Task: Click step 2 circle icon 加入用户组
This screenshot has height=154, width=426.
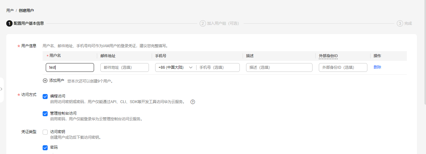Action: [202, 23]
